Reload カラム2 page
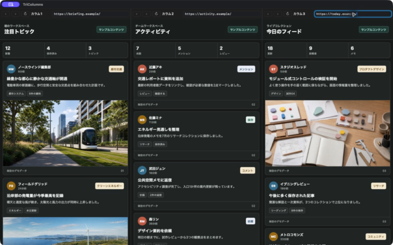 click(157, 14)
